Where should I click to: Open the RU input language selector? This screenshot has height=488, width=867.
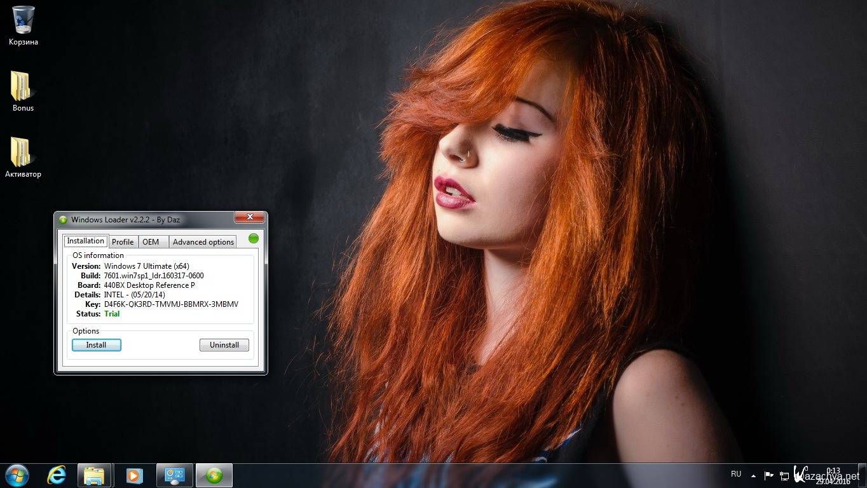tap(736, 474)
